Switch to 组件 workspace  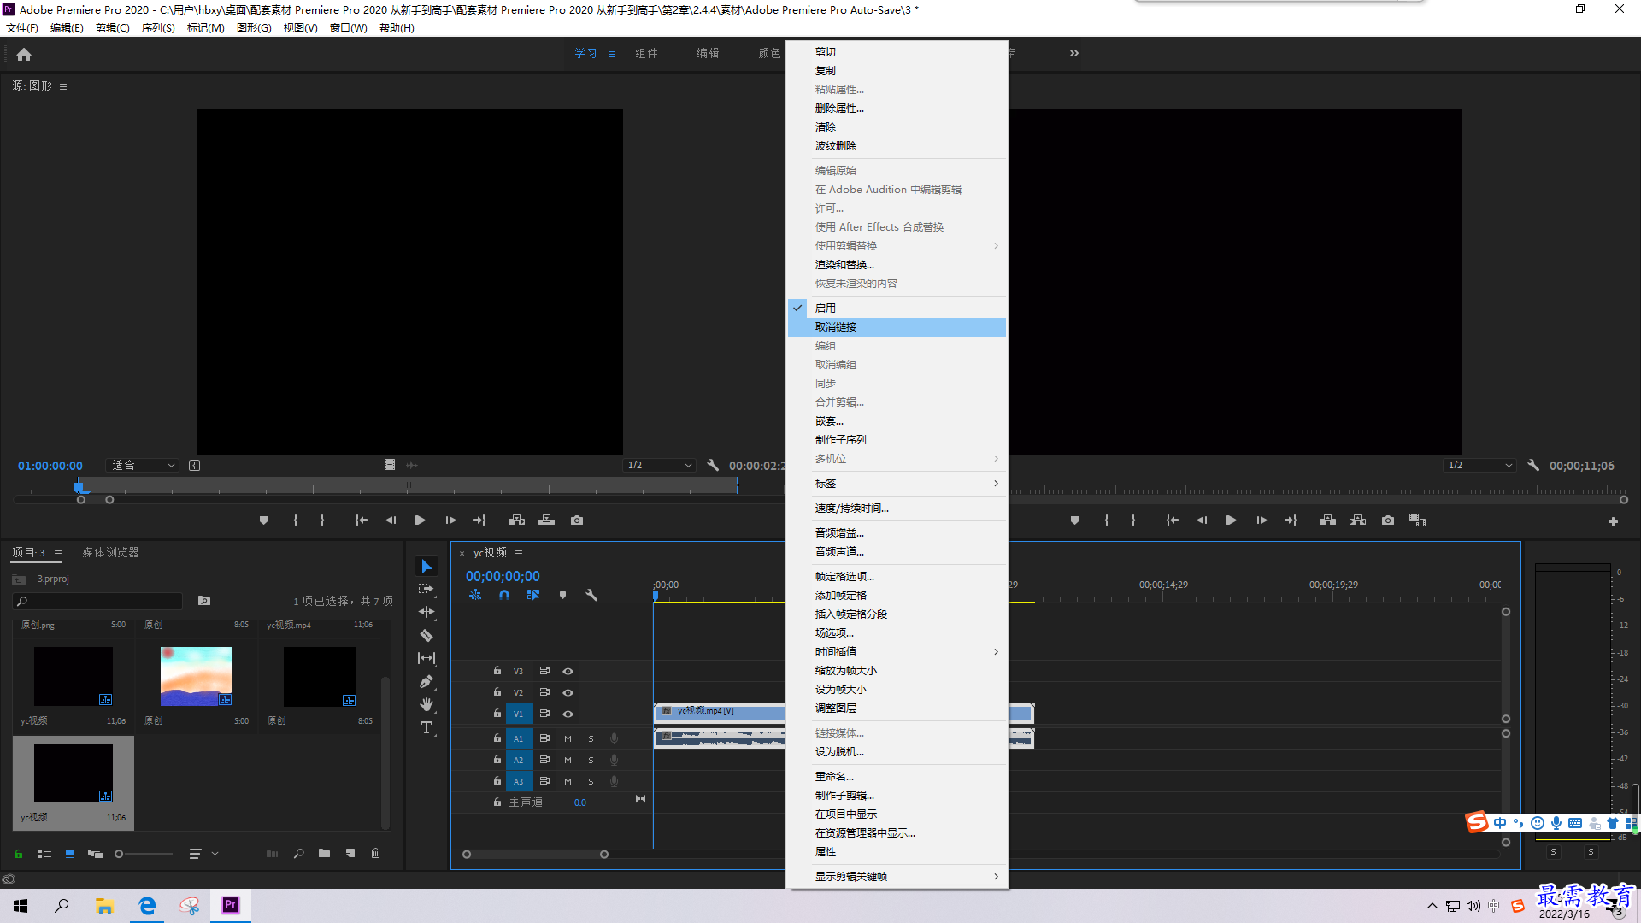[x=646, y=53]
